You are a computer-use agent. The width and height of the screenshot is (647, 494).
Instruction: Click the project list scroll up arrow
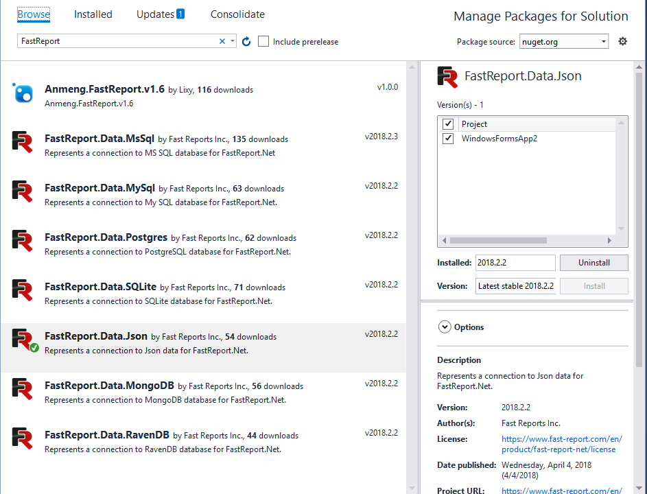pos(621,123)
